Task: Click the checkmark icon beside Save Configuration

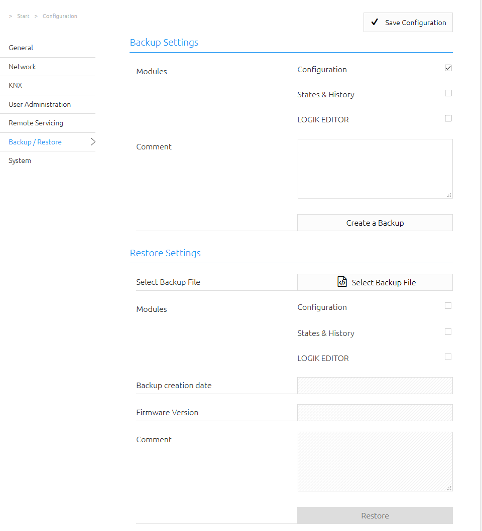Action: (375, 23)
